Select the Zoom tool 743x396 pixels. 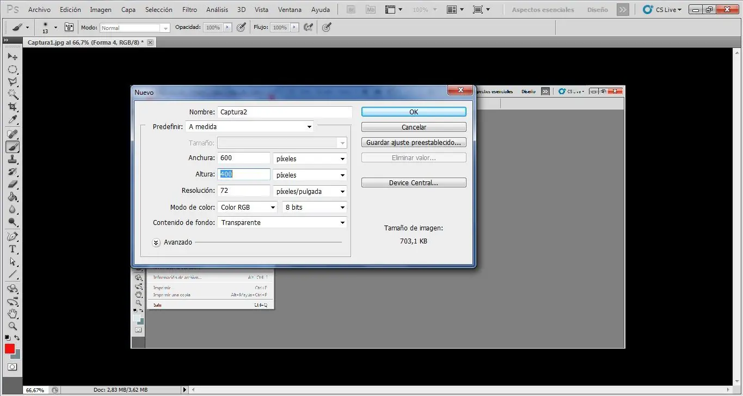click(x=12, y=326)
